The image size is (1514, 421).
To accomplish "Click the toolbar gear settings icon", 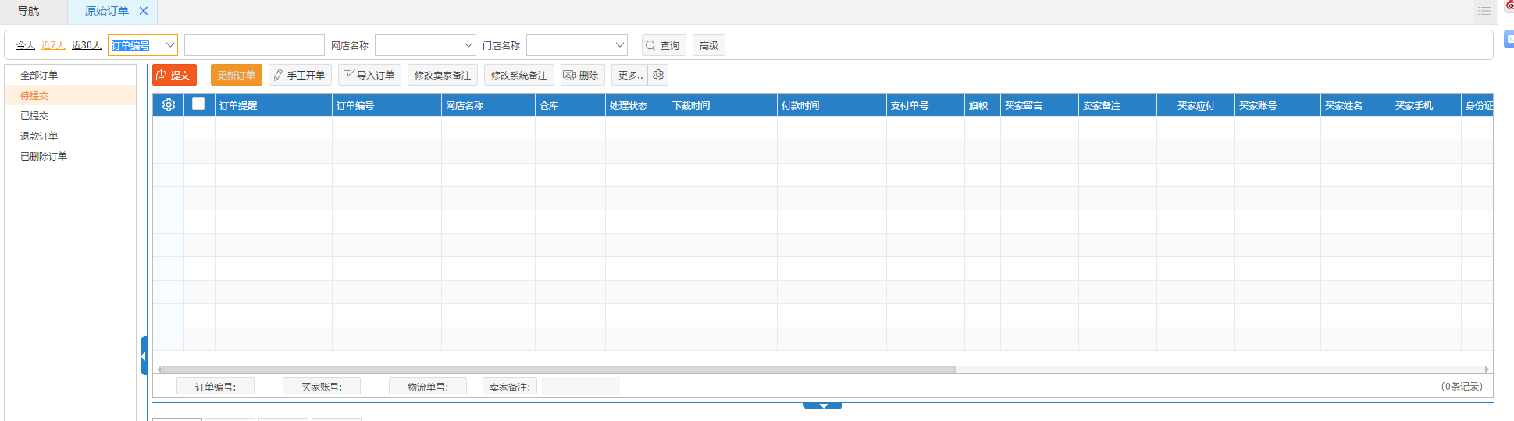I will tap(658, 75).
